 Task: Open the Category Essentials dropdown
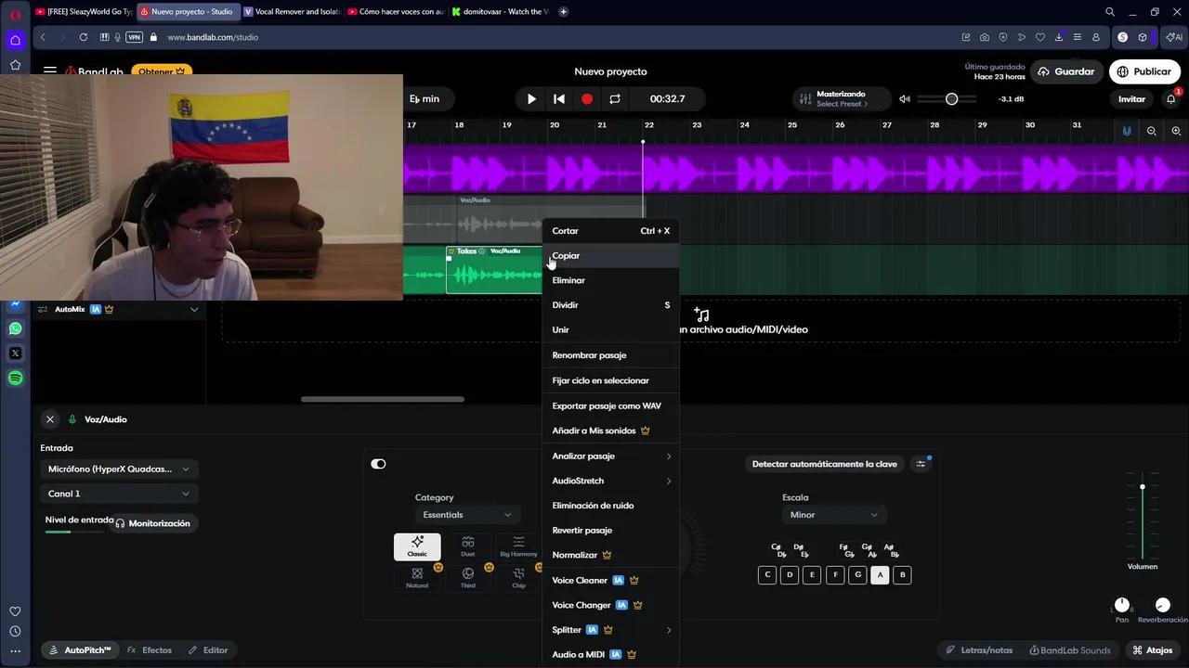[467, 514]
